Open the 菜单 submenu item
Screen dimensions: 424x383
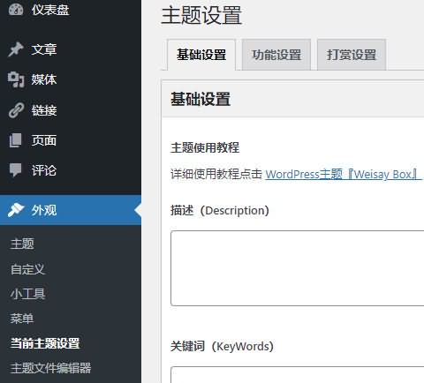click(22, 319)
